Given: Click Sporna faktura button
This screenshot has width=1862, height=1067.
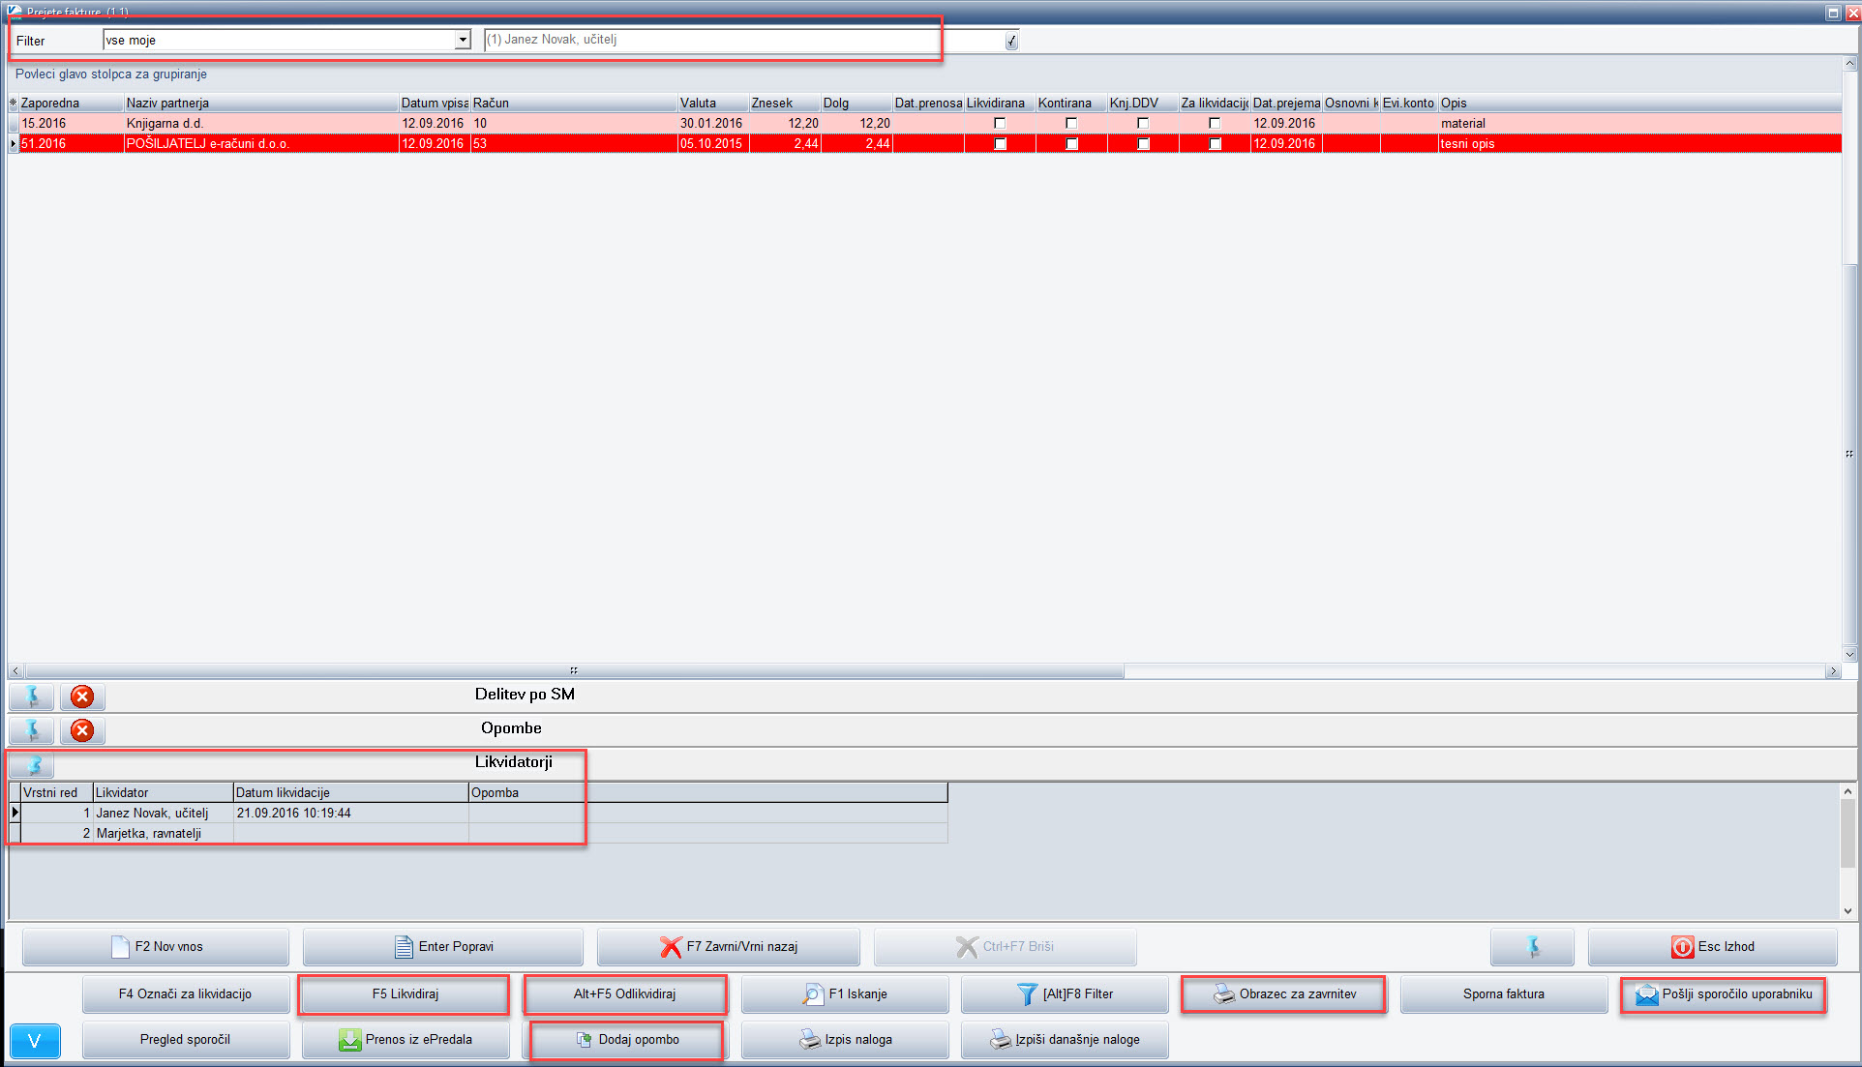Looking at the screenshot, I should [x=1504, y=994].
